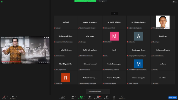Image resolution: width=178 pixels, height=100 pixels.
Task: Open the Participants panel
Action: pyautogui.click(x=62, y=97)
